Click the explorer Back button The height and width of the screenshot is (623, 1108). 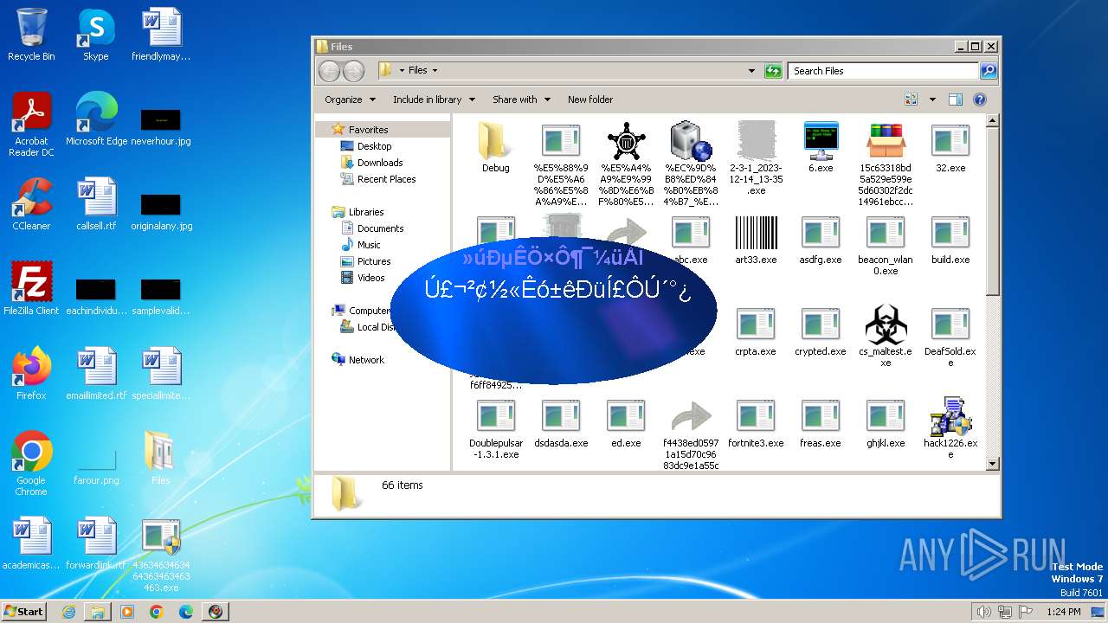click(330, 71)
